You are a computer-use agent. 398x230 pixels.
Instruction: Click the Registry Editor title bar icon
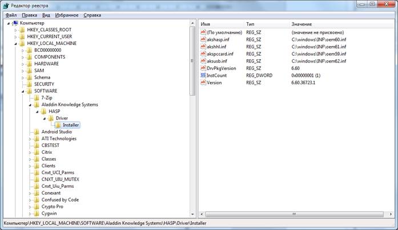6,5
